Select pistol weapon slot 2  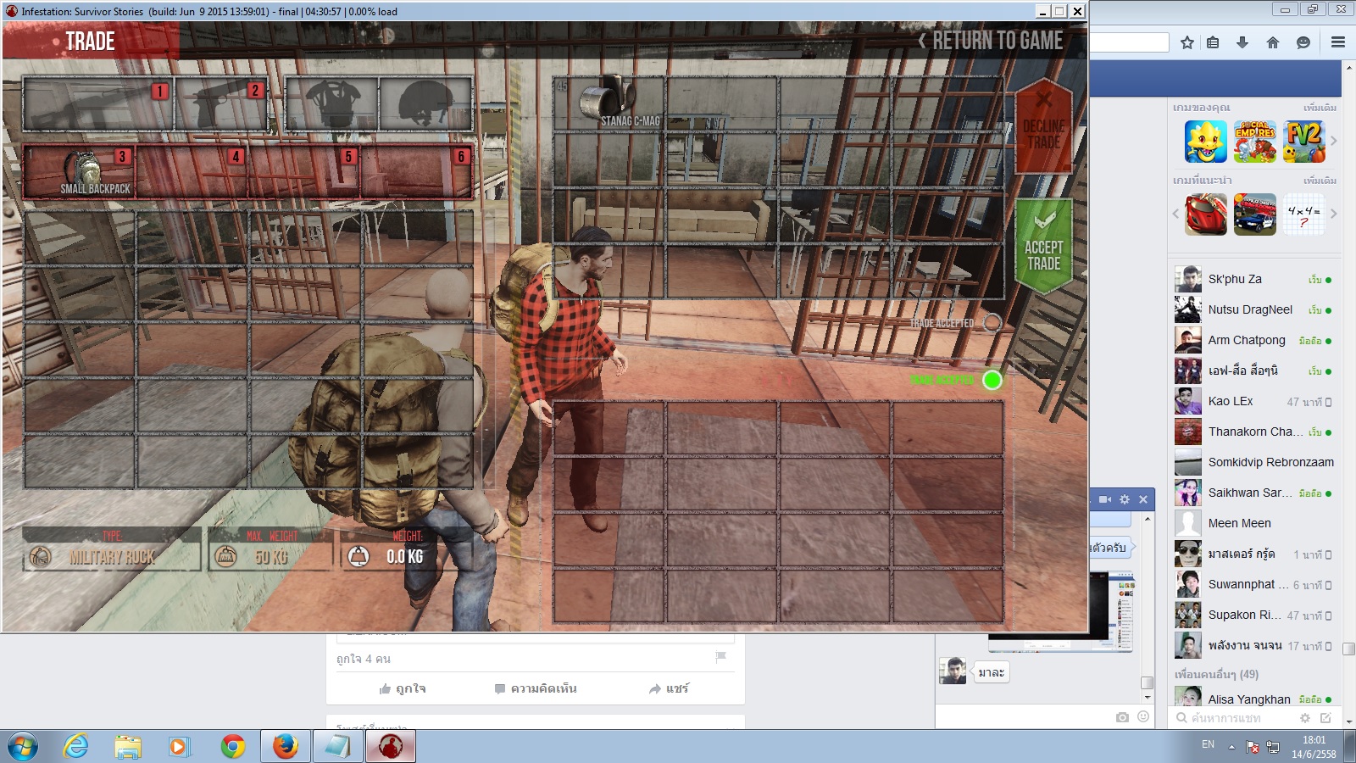pos(220,104)
